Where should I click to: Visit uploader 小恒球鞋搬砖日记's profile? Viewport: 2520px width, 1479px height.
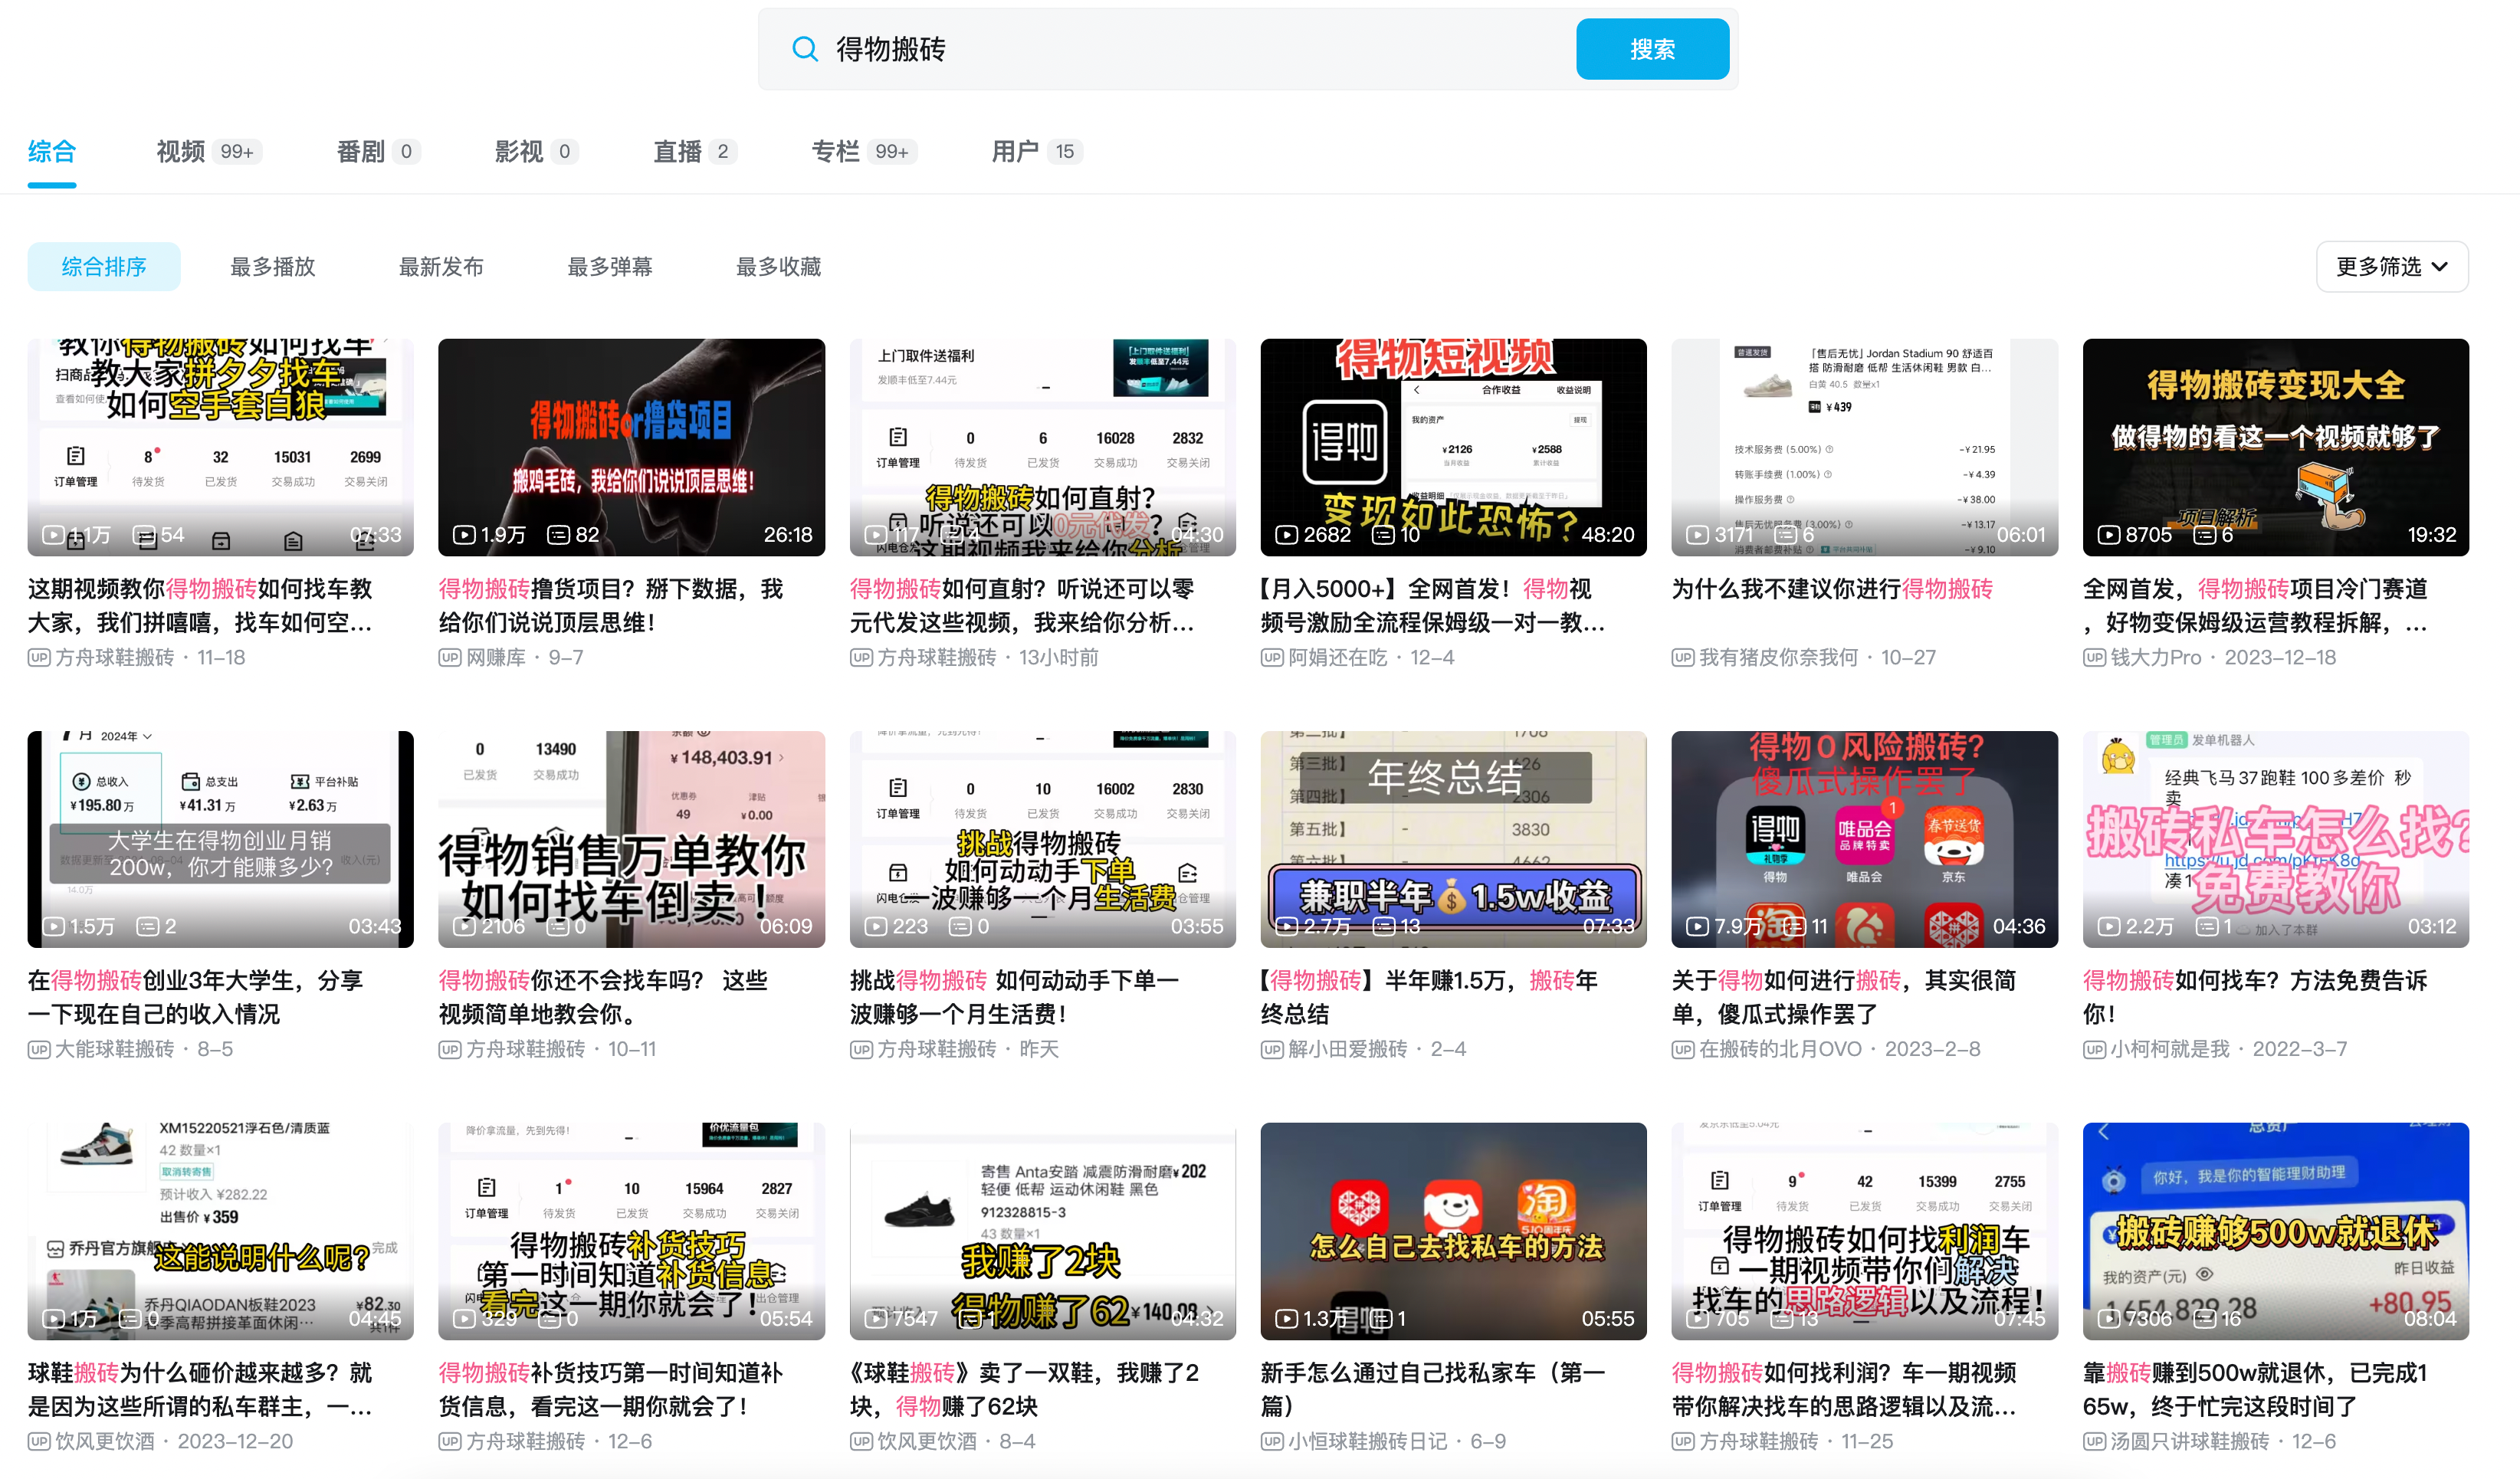1367,1441
